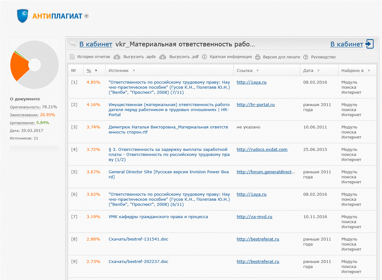
Task: Open rudocs.exdat.com source link
Action: pyautogui.click(x=262, y=150)
